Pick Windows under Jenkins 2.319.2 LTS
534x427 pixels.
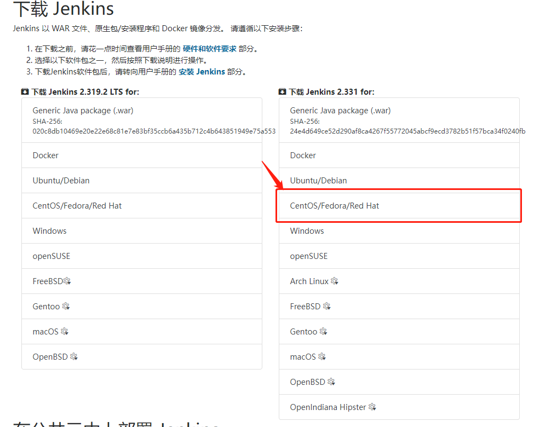[x=142, y=231]
